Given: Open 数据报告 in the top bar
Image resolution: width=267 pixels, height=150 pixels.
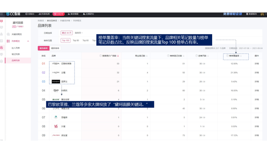Looking at the screenshot, I should click(x=251, y=14).
